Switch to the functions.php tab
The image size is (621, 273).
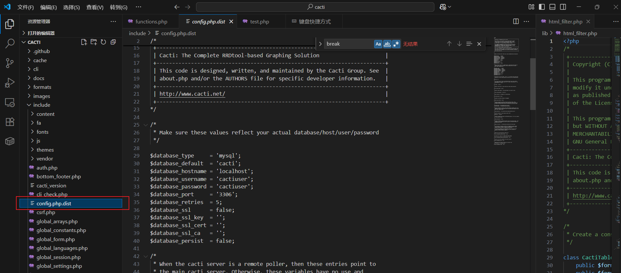pyautogui.click(x=151, y=21)
